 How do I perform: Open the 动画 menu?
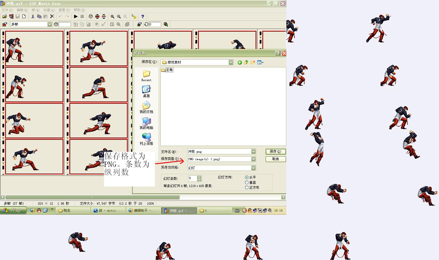click(x=49, y=10)
